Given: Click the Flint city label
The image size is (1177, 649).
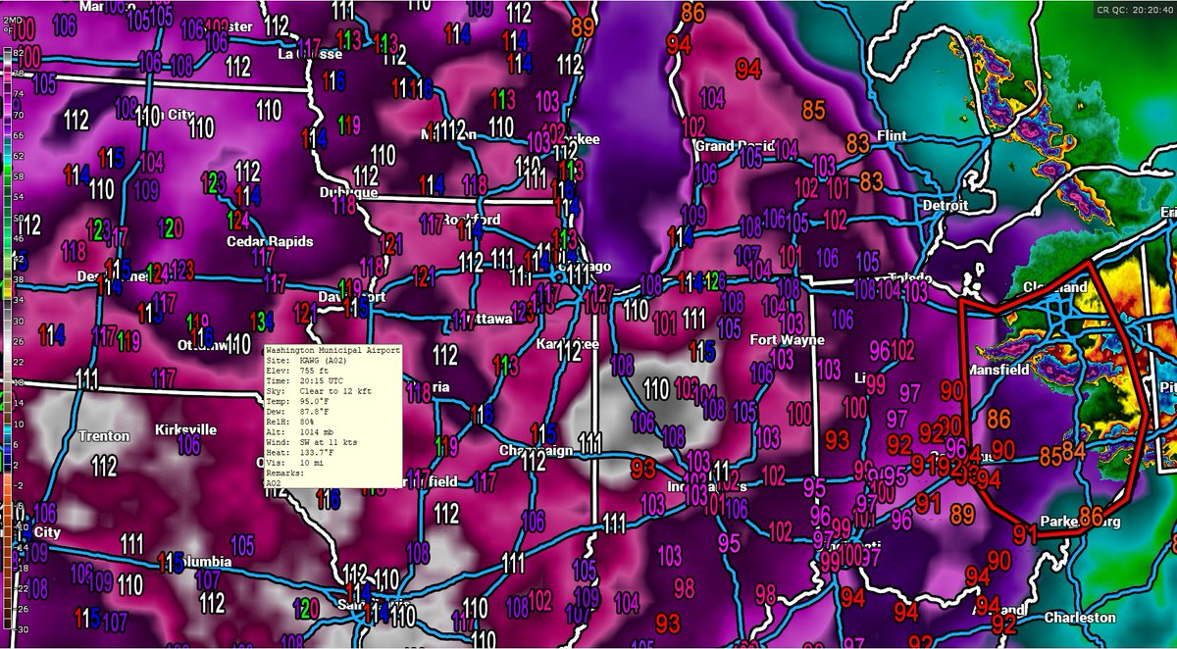Looking at the screenshot, I should pos(892,134).
